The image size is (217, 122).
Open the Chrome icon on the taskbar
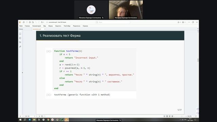coord(48,120)
